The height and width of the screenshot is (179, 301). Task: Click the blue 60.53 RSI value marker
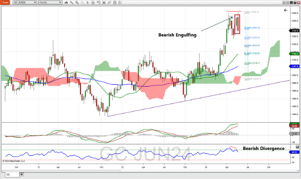pos(294,152)
